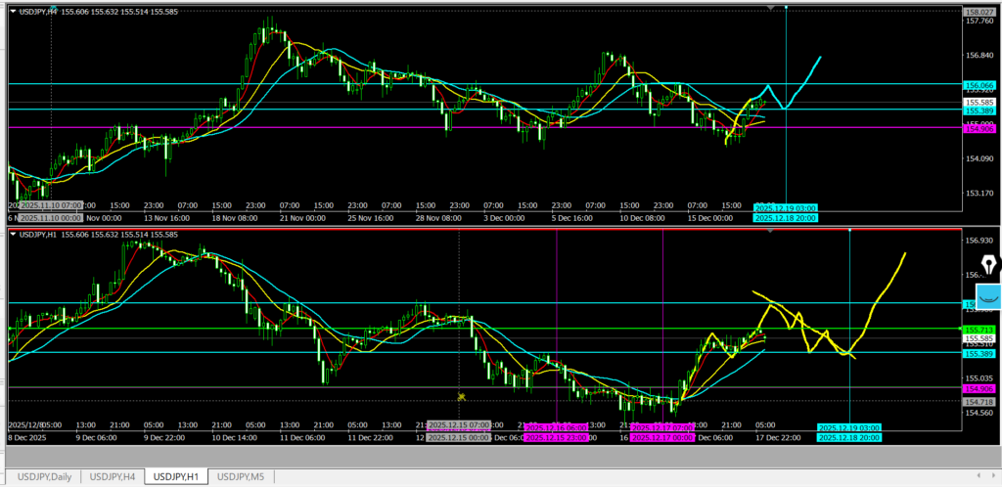Viewport: 1002px width, 487px height.
Task: Click the active USDJPY,H1 tab
Action: [x=177, y=476]
